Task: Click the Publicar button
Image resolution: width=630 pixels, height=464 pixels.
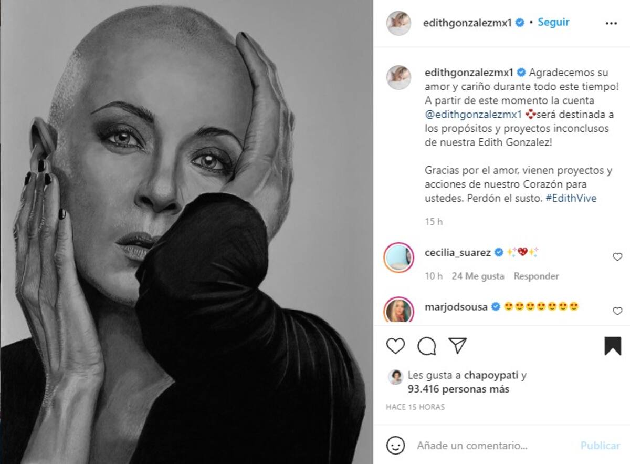Action: (x=600, y=446)
